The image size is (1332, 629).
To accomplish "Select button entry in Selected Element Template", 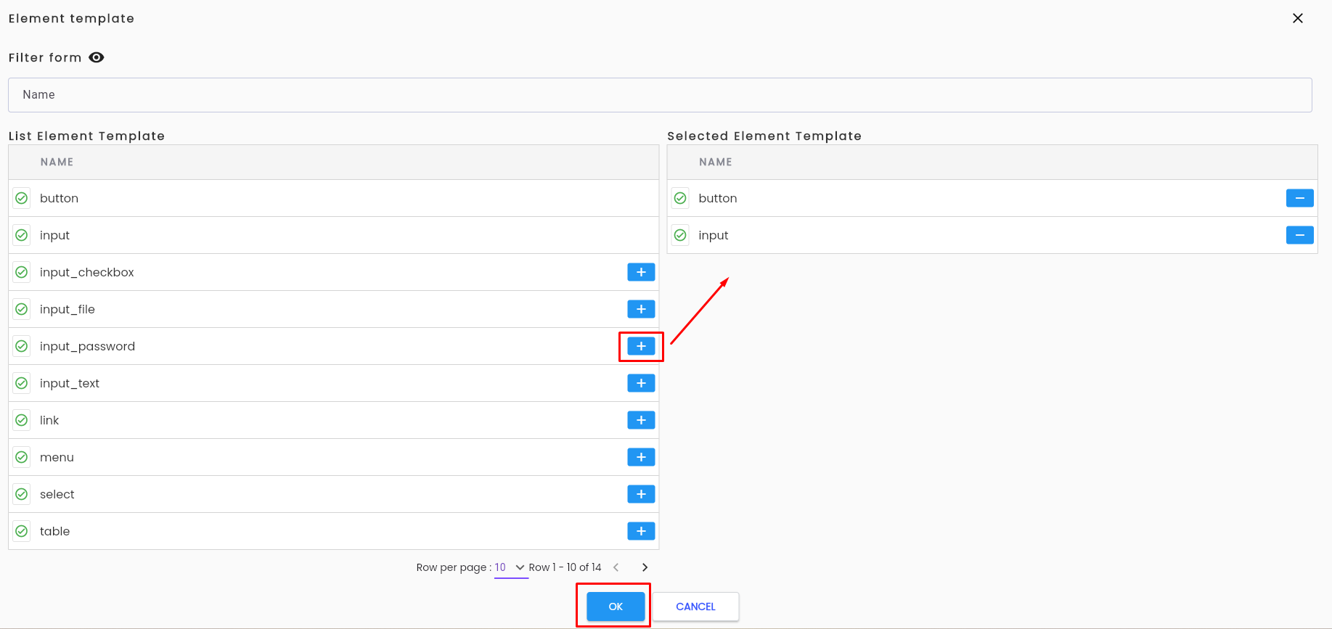I will point(992,198).
